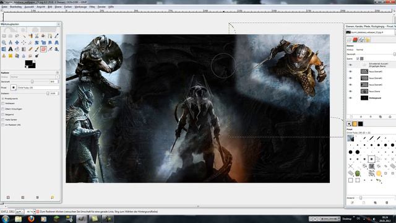396x223 pixels.
Task: Open the layer Modus Normal dropdown
Action: (x=376, y=50)
